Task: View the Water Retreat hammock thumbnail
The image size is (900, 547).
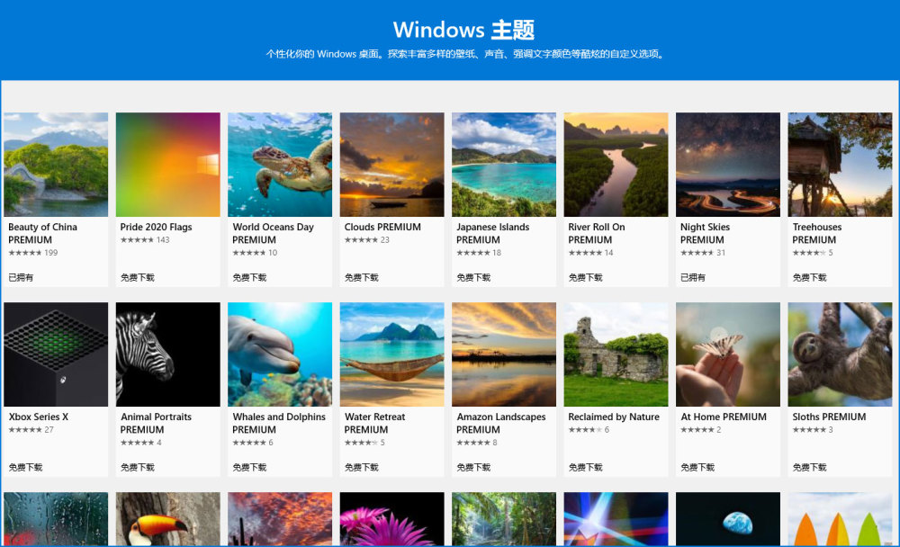Action: [392, 354]
